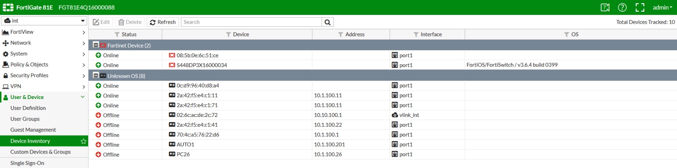Image resolution: width=677 pixels, height=168 pixels.
Task: Open the online help video icon
Action: click(x=605, y=7)
